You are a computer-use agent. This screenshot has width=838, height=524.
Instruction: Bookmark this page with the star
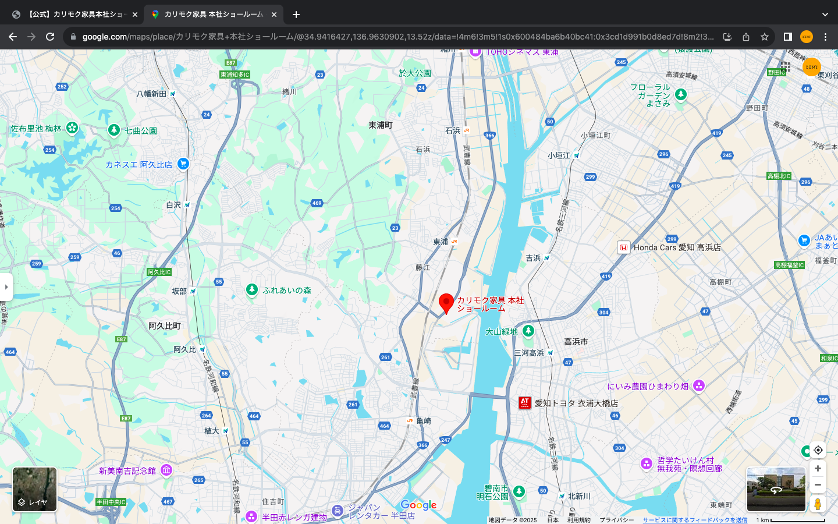(765, 37)
